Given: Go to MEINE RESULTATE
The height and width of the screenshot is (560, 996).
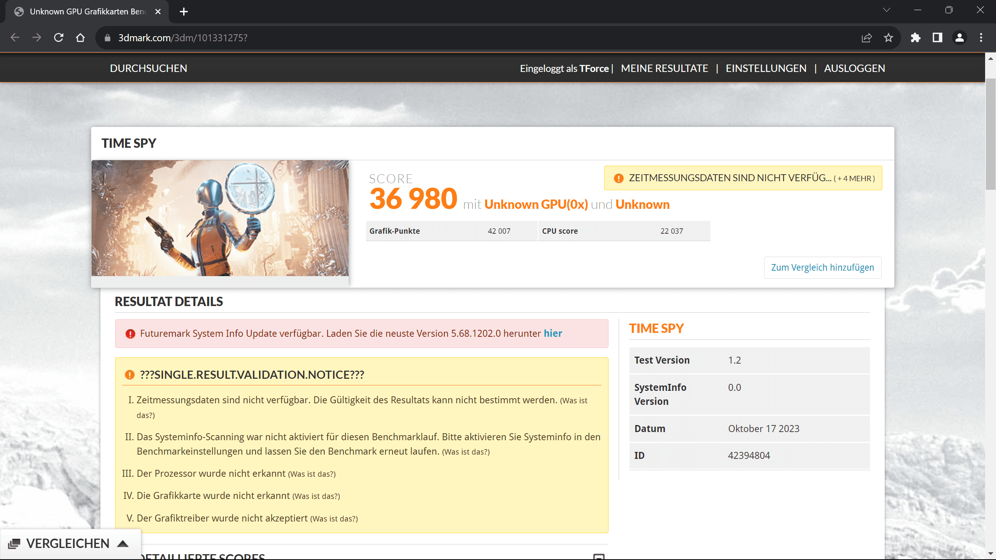Looking at the screenshot, I should point(664,68).
